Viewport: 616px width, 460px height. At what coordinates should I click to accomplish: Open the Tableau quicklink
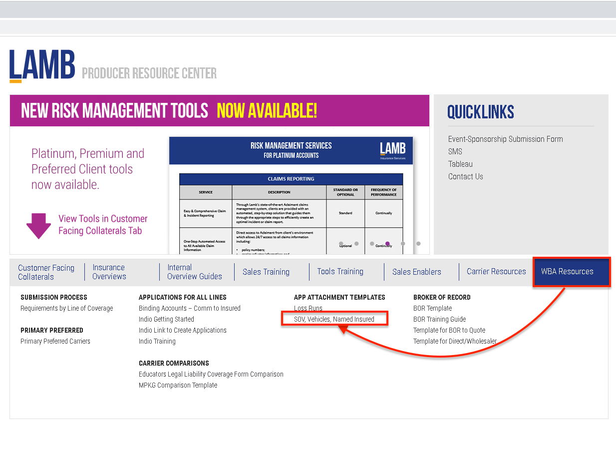pos(460,164)
